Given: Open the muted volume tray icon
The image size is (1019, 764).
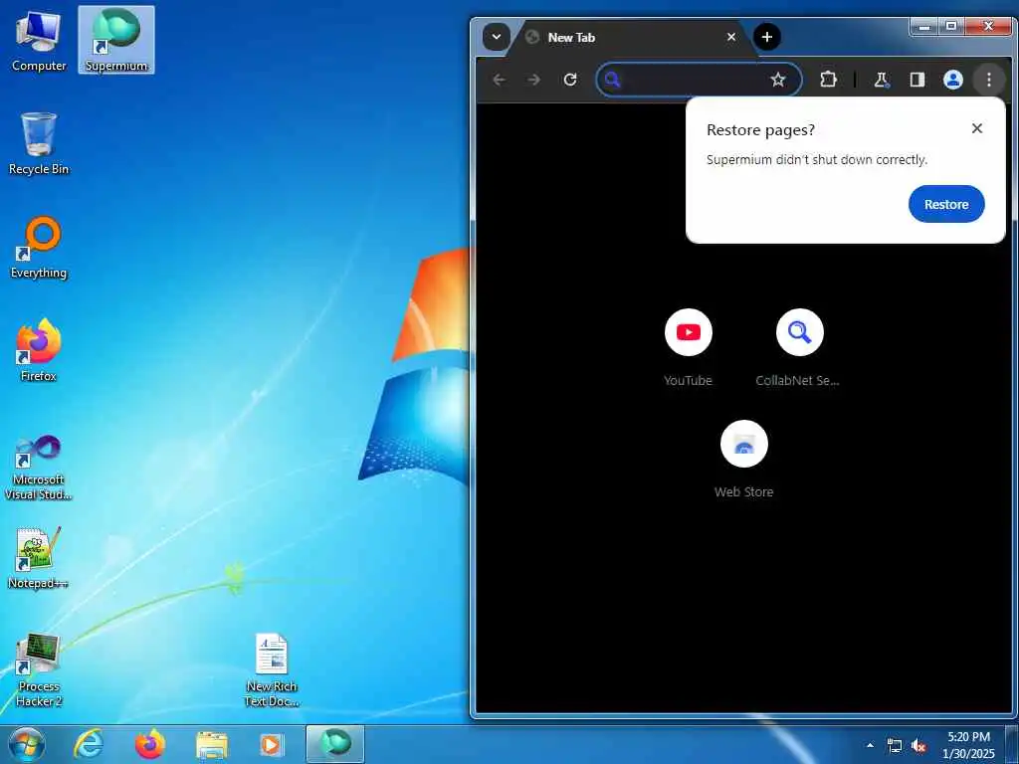Looking at the screenshot, I should click(x=918, y=746).
